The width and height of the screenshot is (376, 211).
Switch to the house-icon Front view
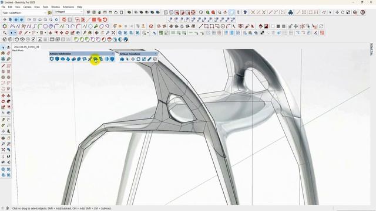point(99,12)
